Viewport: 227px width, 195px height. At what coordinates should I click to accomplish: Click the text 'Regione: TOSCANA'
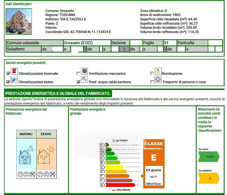(60, 15)
